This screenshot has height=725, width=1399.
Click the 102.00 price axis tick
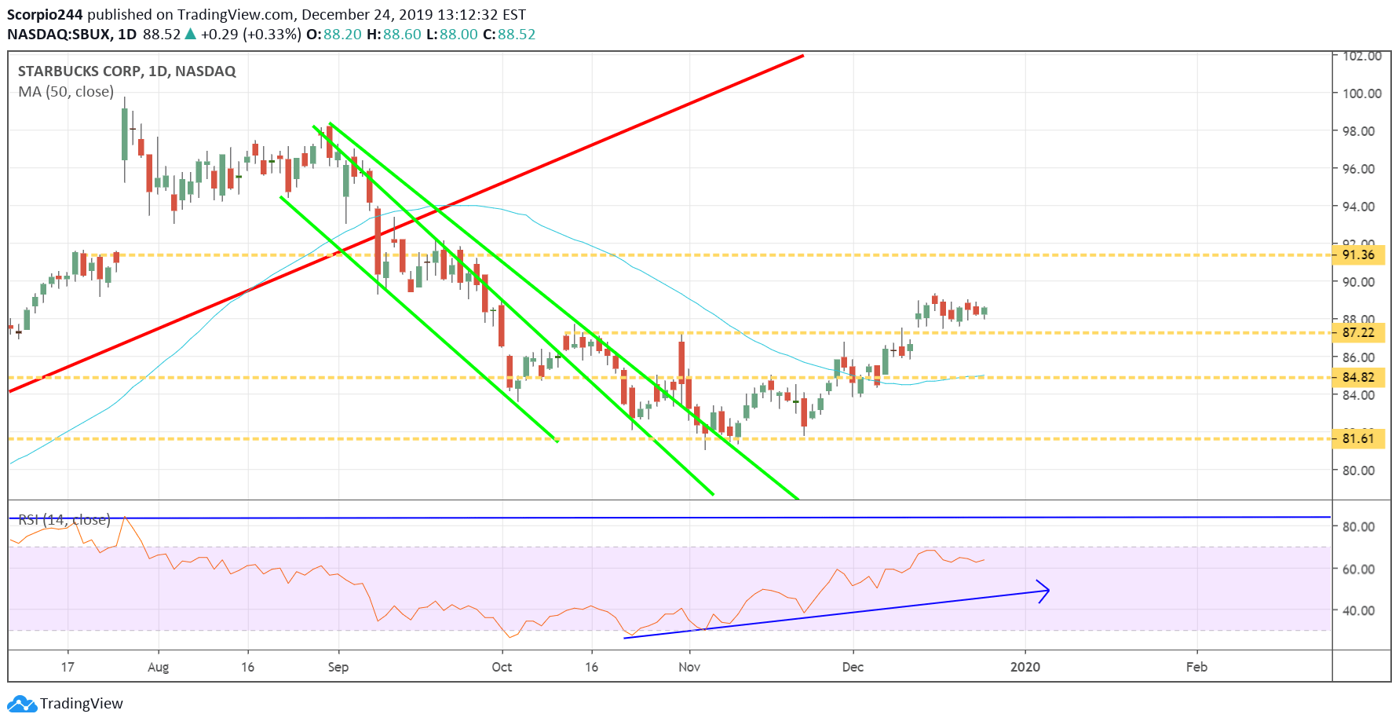(1362, 56)
